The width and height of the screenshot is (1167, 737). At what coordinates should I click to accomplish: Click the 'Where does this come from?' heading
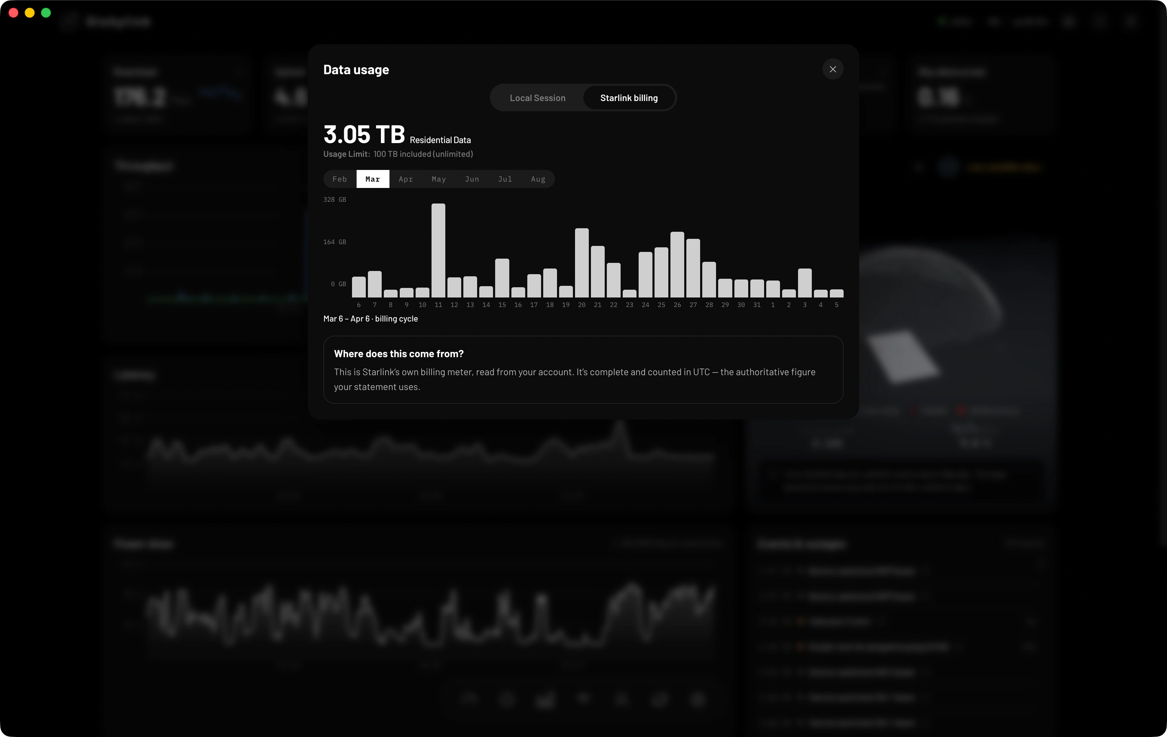click(x=398, y=354)
